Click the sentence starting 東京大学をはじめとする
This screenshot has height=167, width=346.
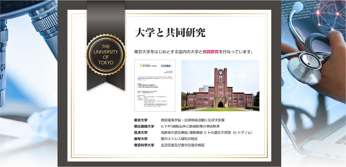coord(194,52)
